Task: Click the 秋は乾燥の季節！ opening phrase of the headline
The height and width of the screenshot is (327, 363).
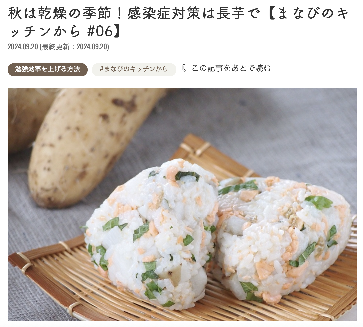Action: (x=65, y=13)
